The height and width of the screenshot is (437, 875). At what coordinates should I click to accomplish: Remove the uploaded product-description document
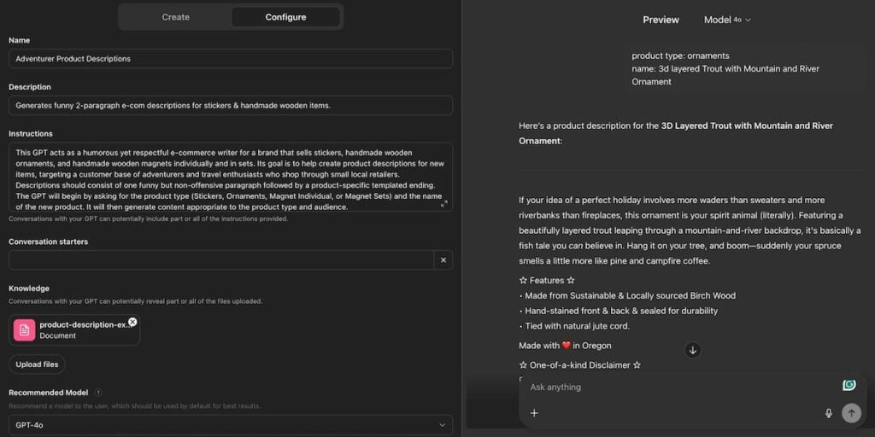point(132,322)
